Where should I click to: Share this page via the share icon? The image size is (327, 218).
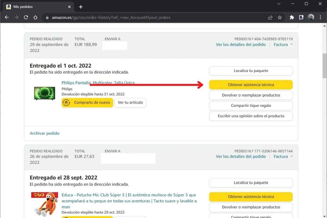270,17
